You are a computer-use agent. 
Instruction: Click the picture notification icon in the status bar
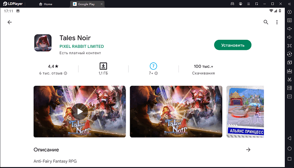(18, 11)
